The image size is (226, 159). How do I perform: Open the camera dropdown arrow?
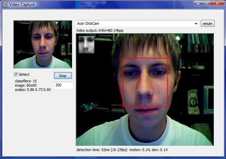click(x=196, y=24)
